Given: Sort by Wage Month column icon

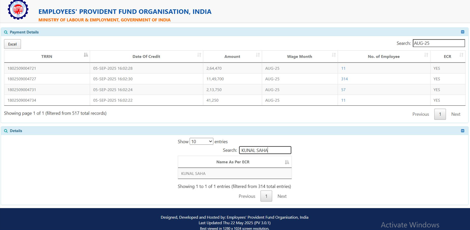Looking at the screenshot, I should pos(334,55).
